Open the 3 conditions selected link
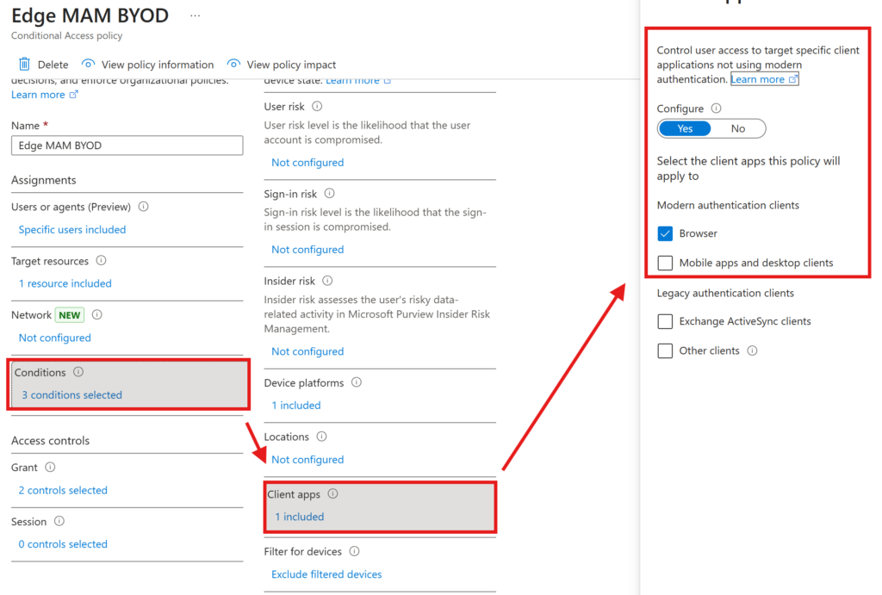Image resolution: width=882 pixels, height=595 pixels. (71, 395)
